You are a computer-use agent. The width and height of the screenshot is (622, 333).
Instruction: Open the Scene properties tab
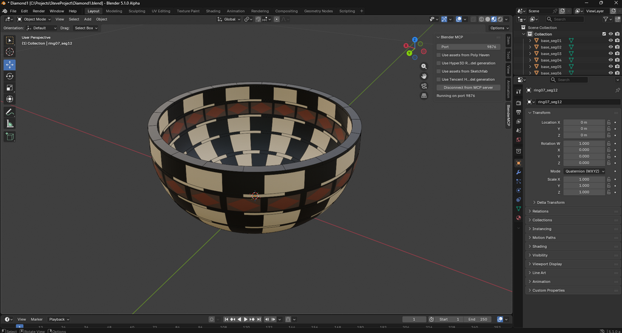pyautogui.click(x=519, y=131)
